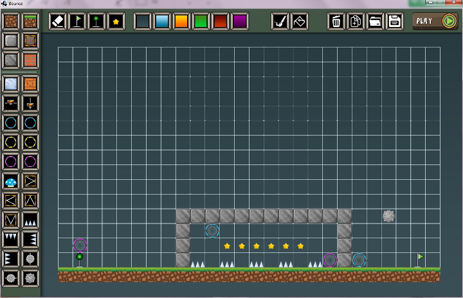This screenshot has width=463, height=298.
Task: Select the blue portal right of metal wall
Action: click(359, 260)
